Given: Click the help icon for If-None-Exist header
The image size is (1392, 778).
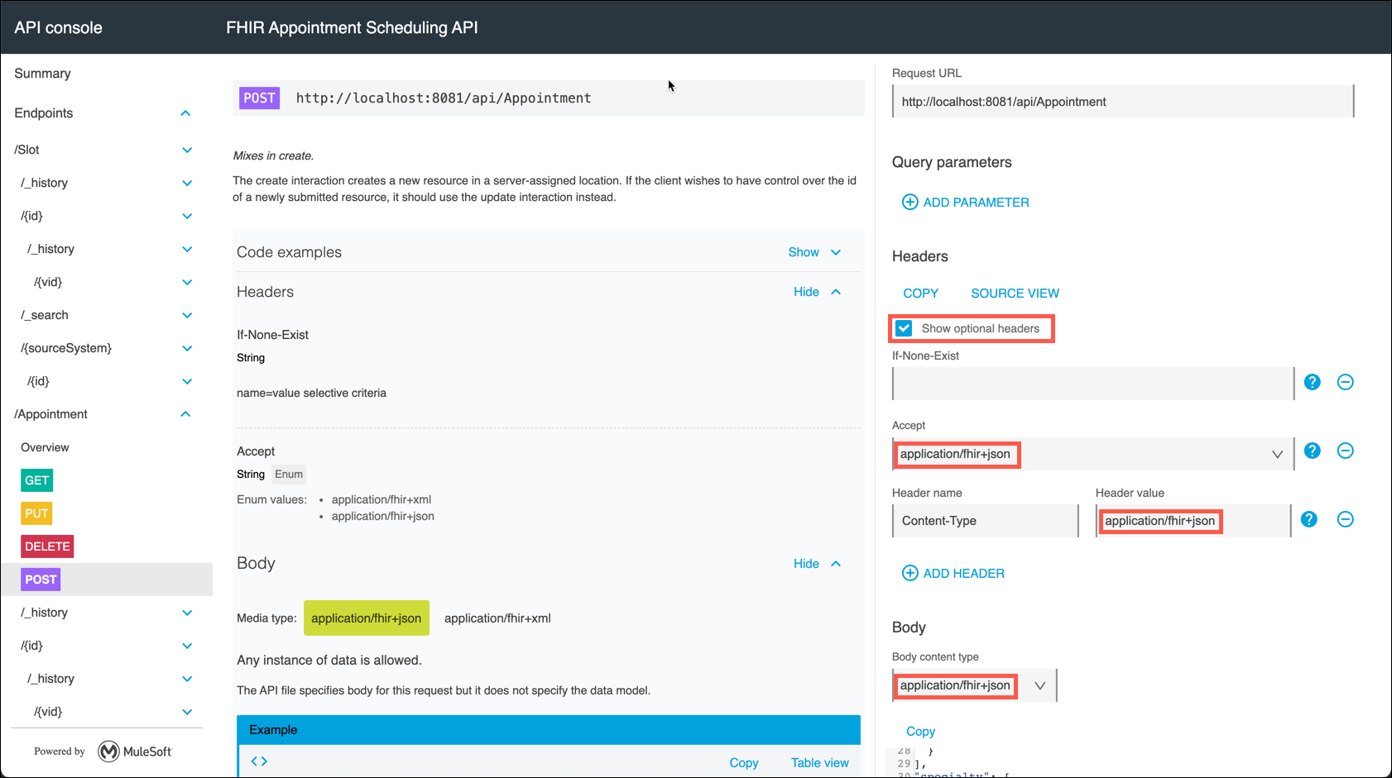Looking at the screenshot, I should [1313, 382].
